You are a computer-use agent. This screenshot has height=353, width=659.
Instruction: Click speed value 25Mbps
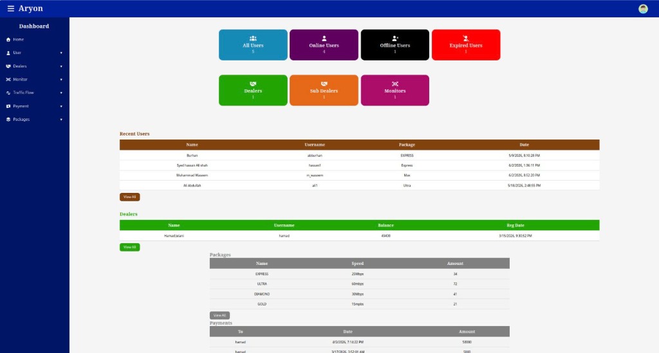coord(358,274)
